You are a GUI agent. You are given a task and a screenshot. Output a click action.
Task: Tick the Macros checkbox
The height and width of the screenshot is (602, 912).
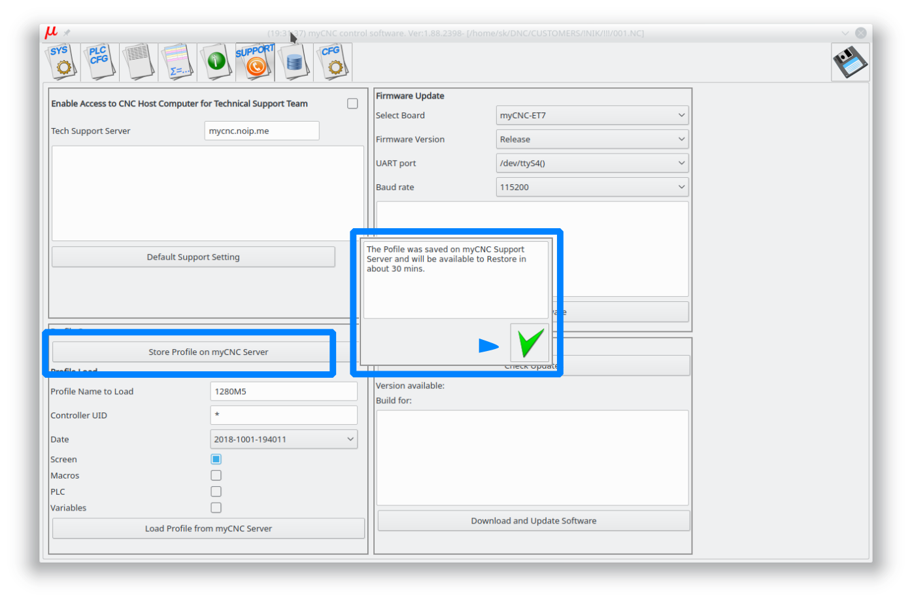[216, 476]
